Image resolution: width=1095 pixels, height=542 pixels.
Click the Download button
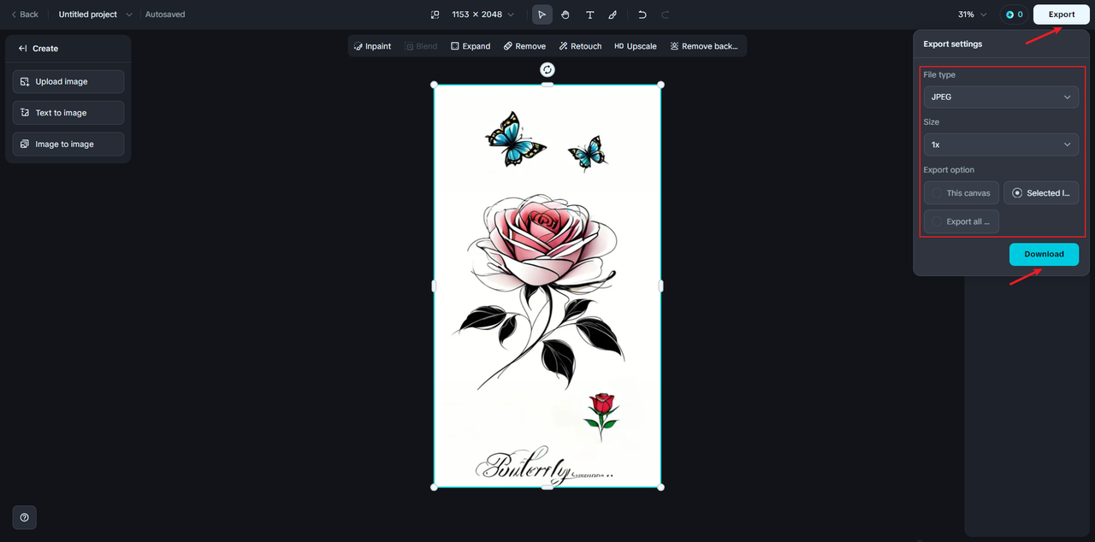(1044, 254)
